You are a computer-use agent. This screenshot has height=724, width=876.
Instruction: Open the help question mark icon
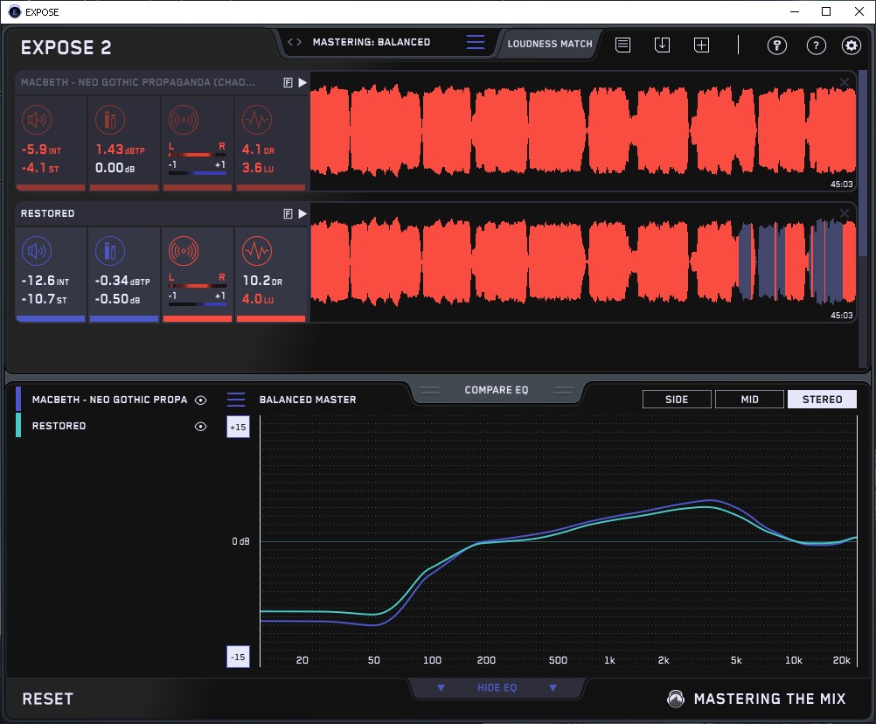click(815, 45)
